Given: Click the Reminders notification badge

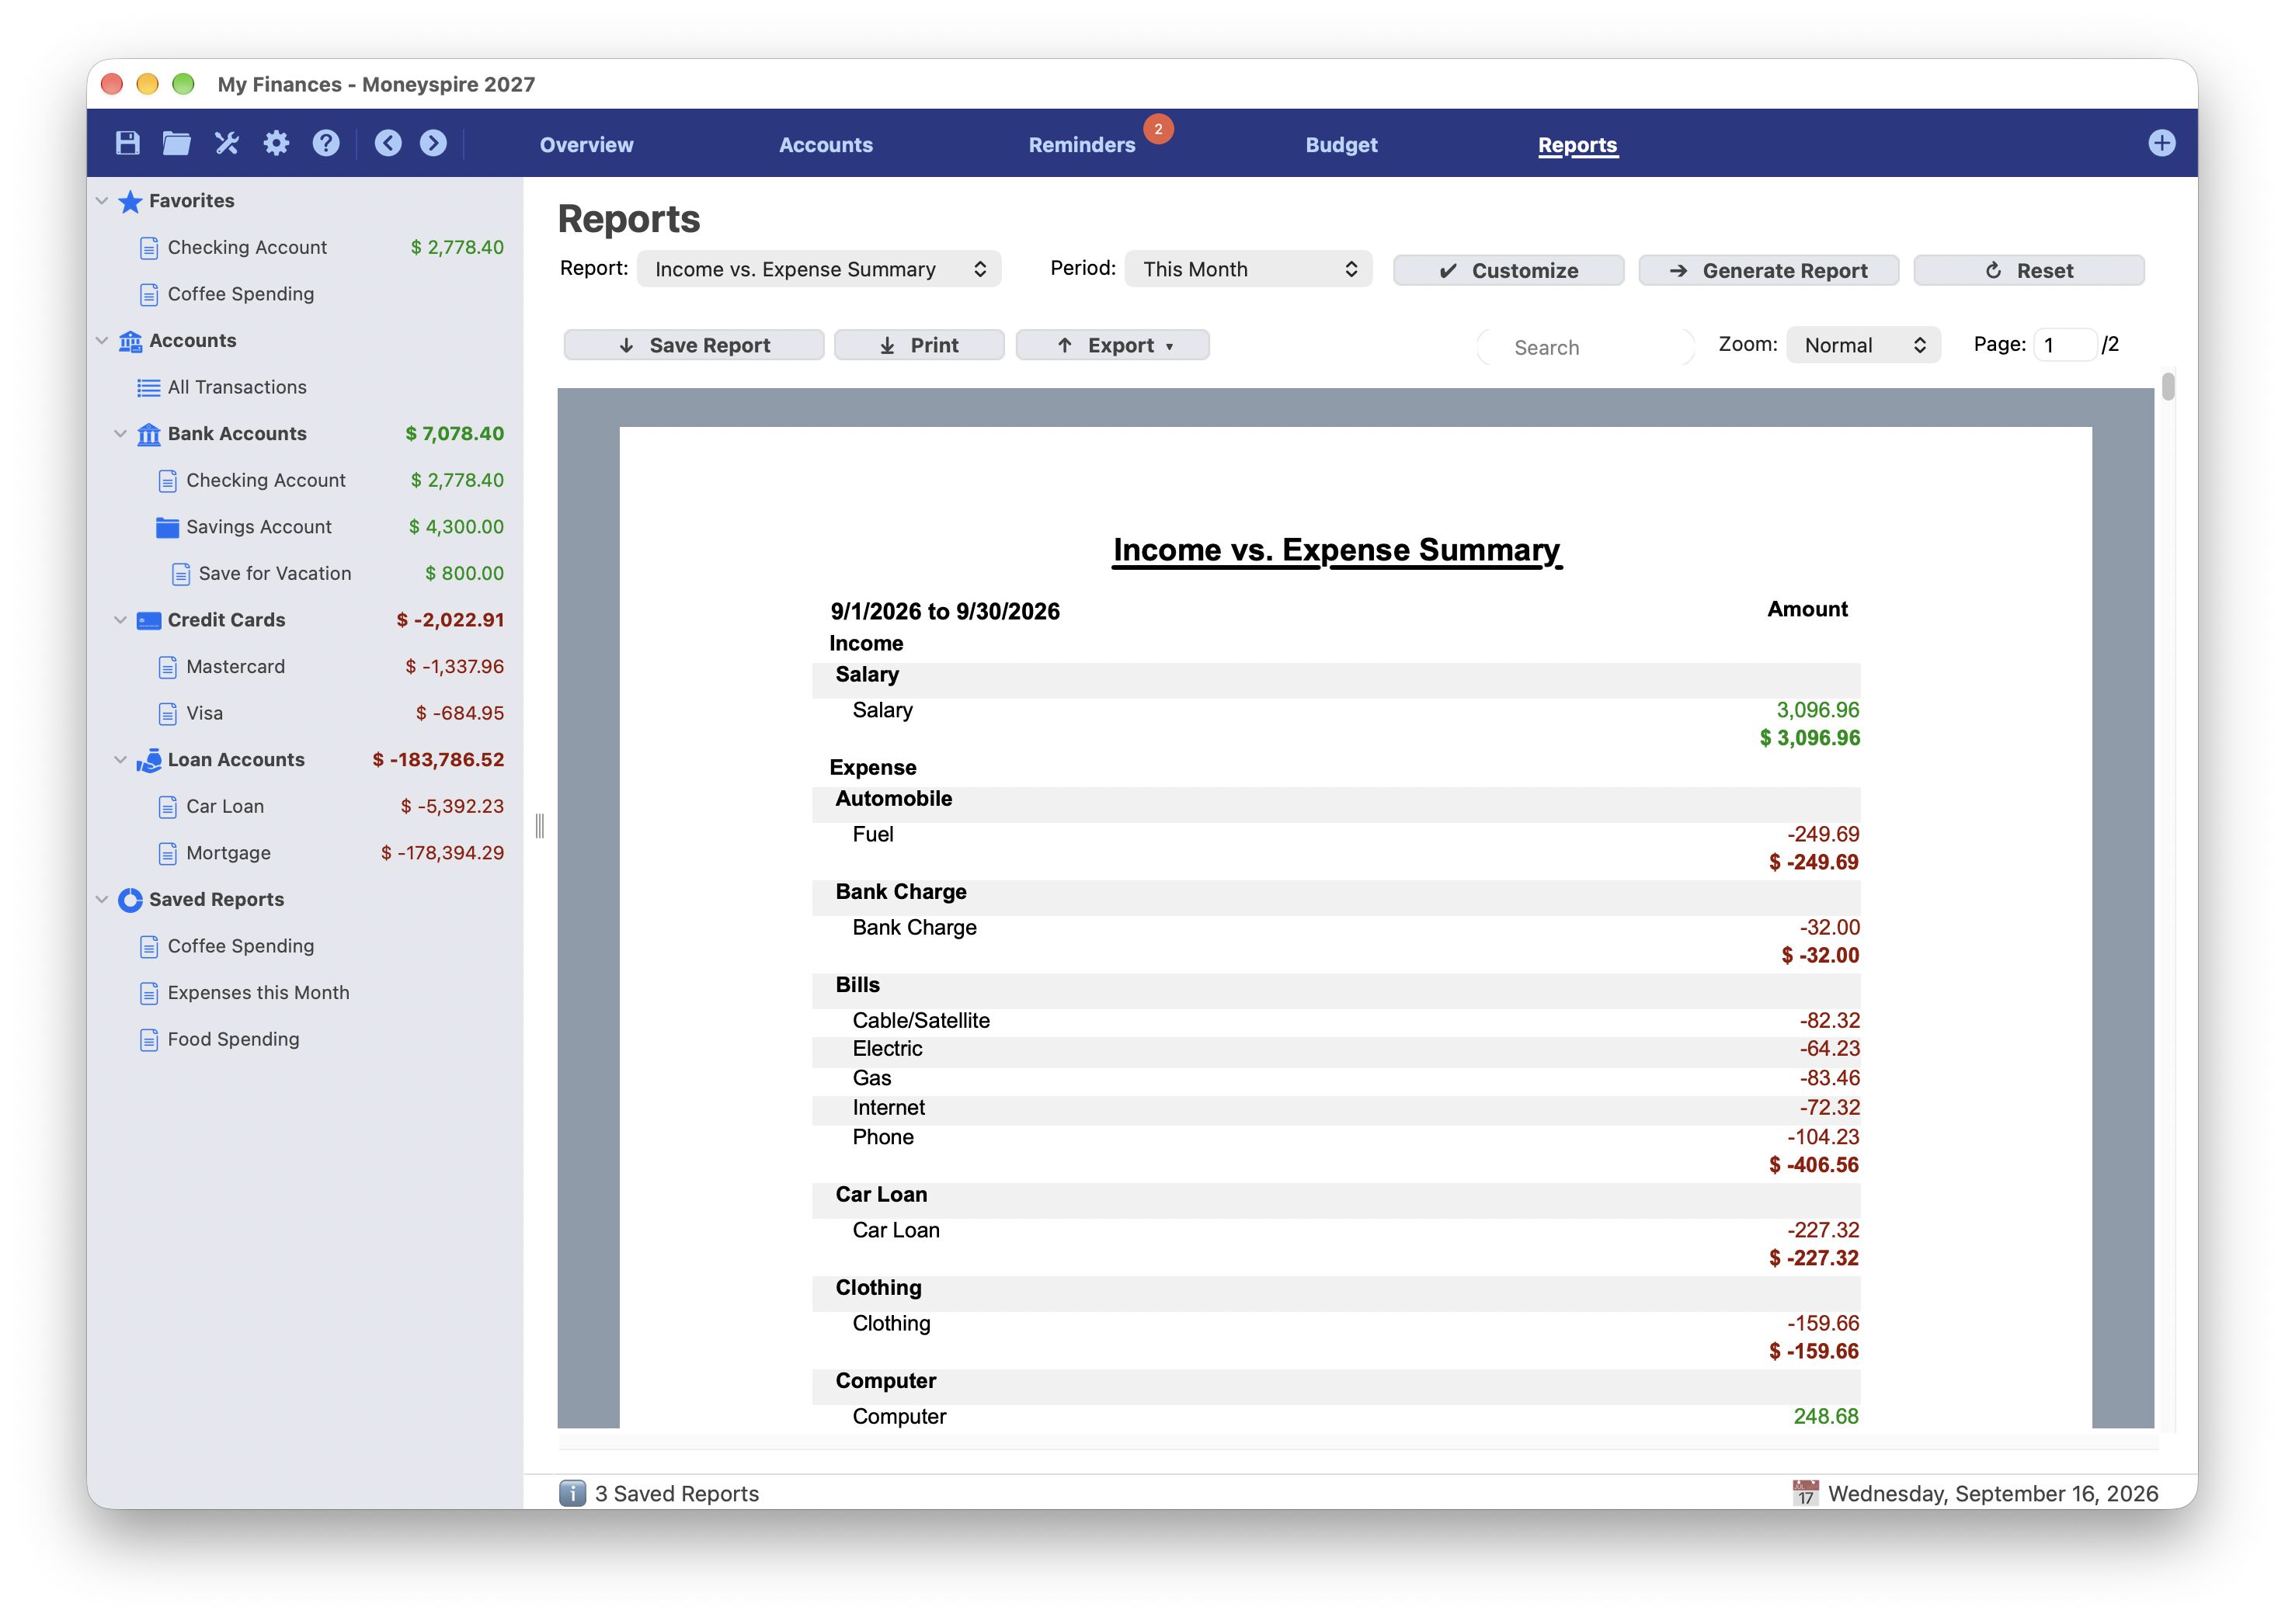Looking at the screenshot, I should click(1159, 129).
